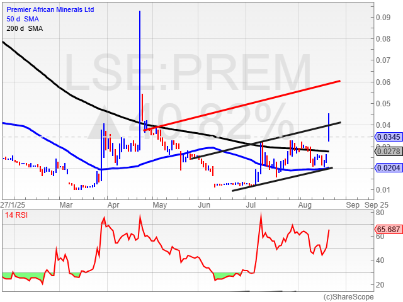
Task: Click the 0.04 price axis label
Action: point(383,125)
